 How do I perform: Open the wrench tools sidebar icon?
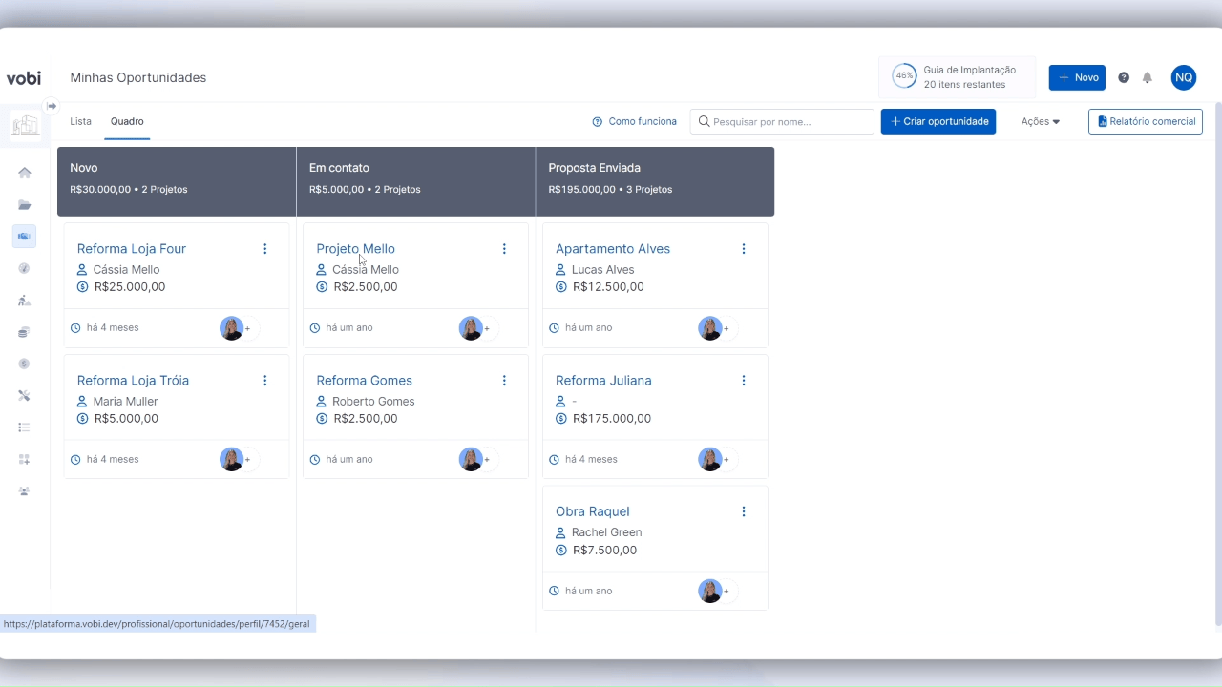coord(25,395)
